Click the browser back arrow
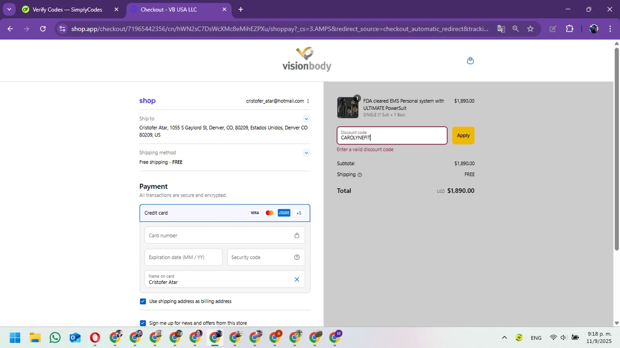The image size is (620, 348). click(x=10, y=29)
